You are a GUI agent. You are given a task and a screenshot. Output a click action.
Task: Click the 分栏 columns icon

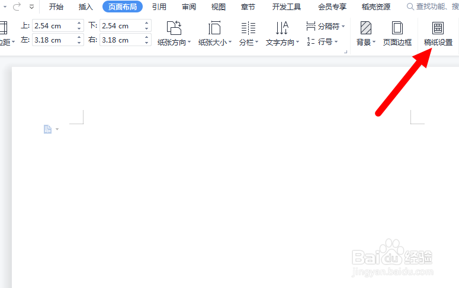click(x=248, y=28)
